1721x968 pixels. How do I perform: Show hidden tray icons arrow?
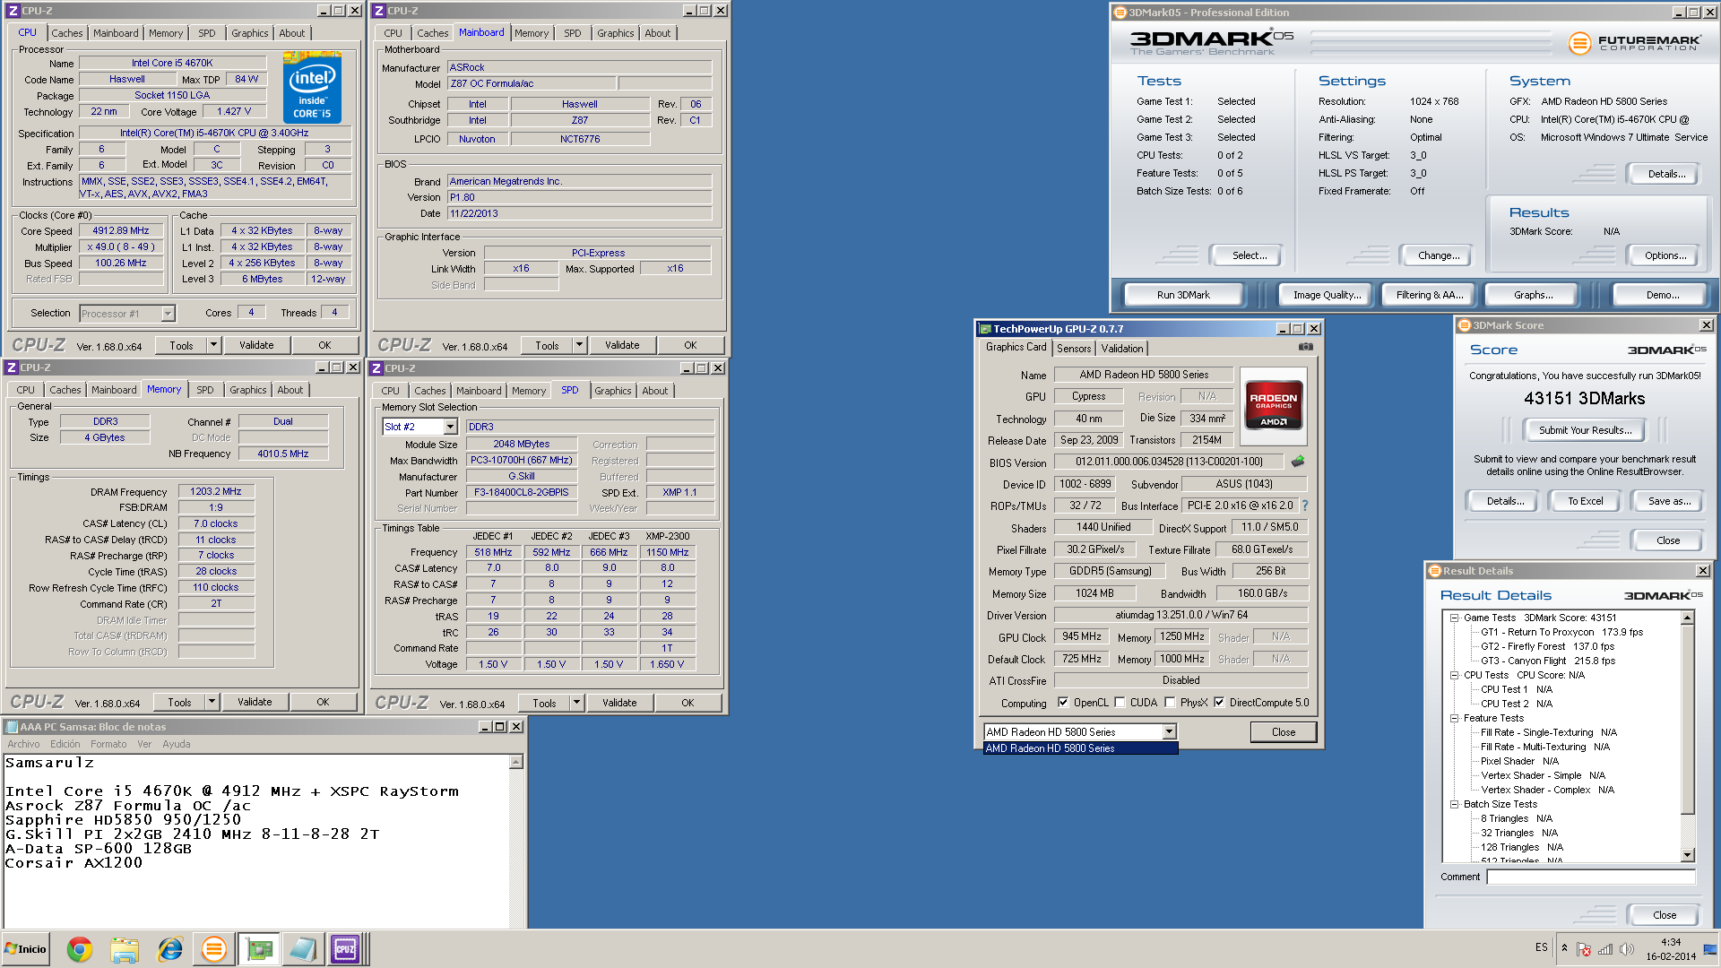(x=1565, y=948)
